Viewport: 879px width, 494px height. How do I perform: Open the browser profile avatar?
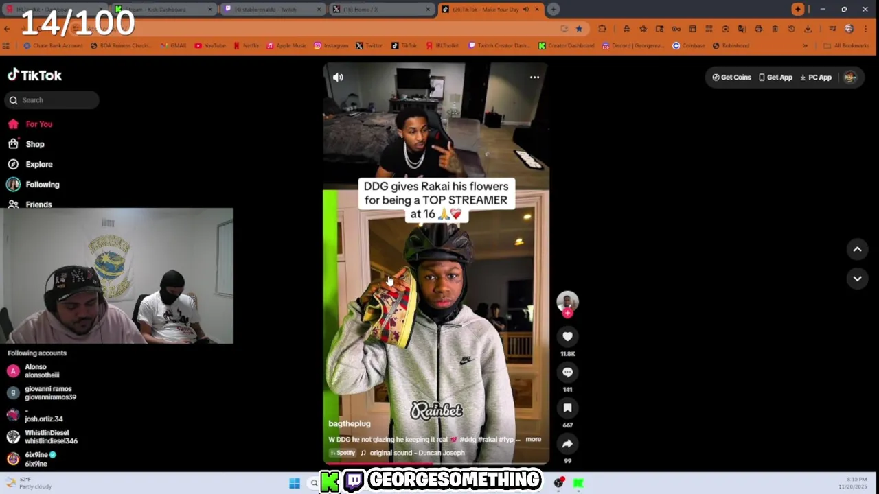click(x=849, y=29)
